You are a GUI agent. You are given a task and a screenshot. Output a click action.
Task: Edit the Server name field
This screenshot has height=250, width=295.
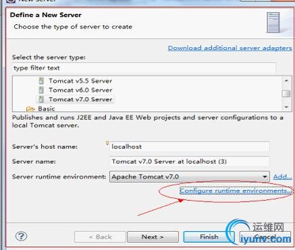[x=189, y=162]
